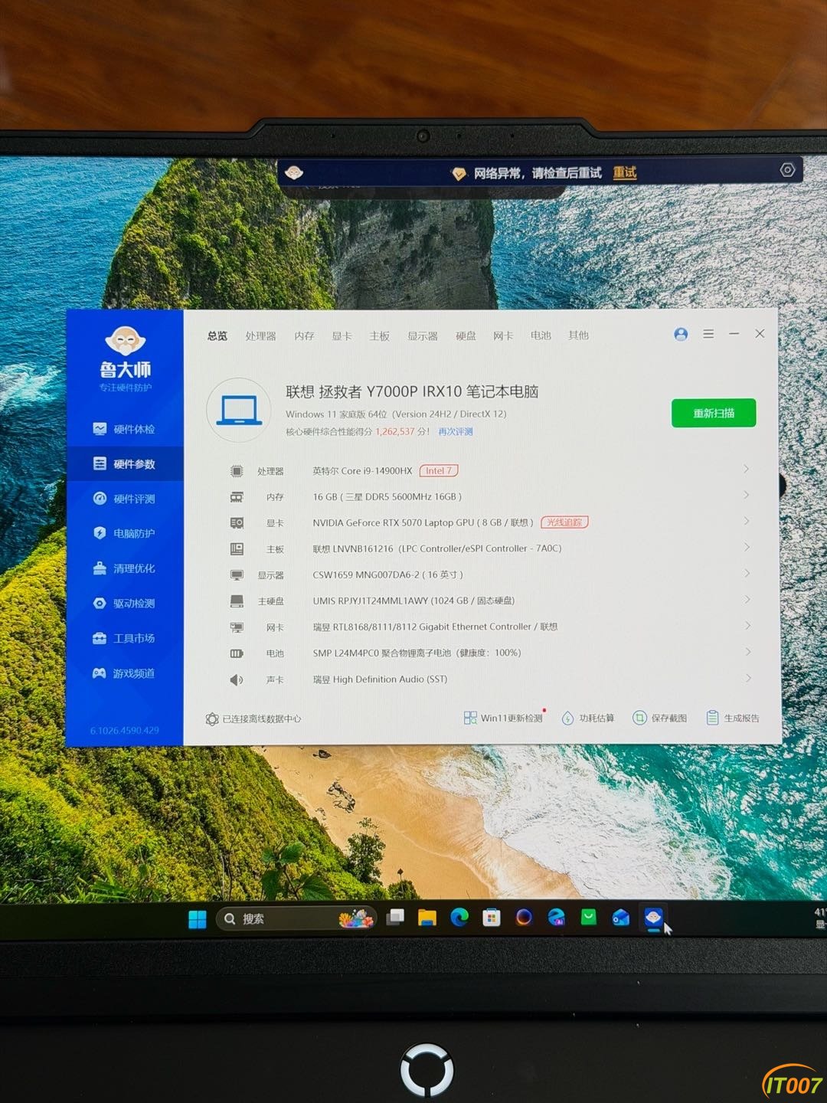827x1103 pixels.
Task: Expand the 网卡 row chevron
Action: pos(747,626)
